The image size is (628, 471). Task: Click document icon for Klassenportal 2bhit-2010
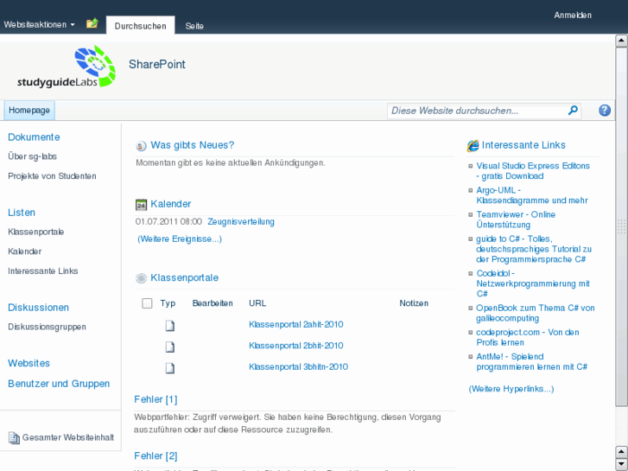170,347
